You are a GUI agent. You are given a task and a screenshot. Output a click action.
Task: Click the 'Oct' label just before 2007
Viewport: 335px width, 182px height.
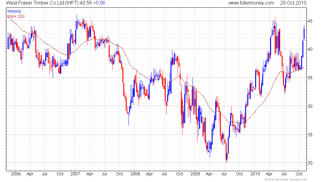pyautogui.click(x=60, y=174)
